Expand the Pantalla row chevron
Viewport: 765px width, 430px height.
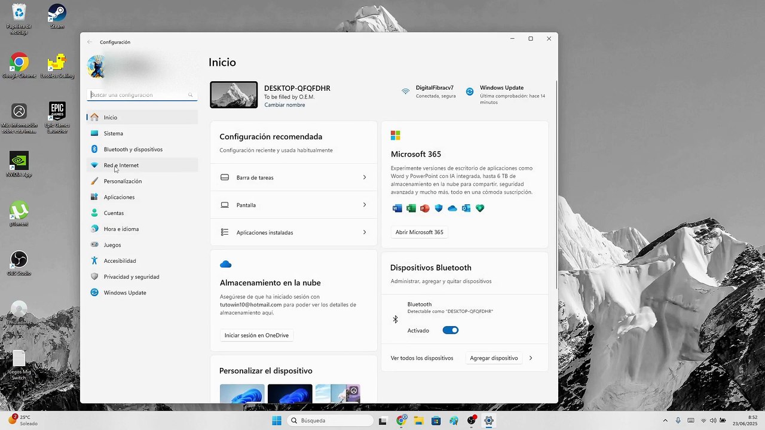(365, 205)
